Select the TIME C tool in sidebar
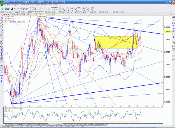This screenshot has width=175, height=128. pos(2,60)
